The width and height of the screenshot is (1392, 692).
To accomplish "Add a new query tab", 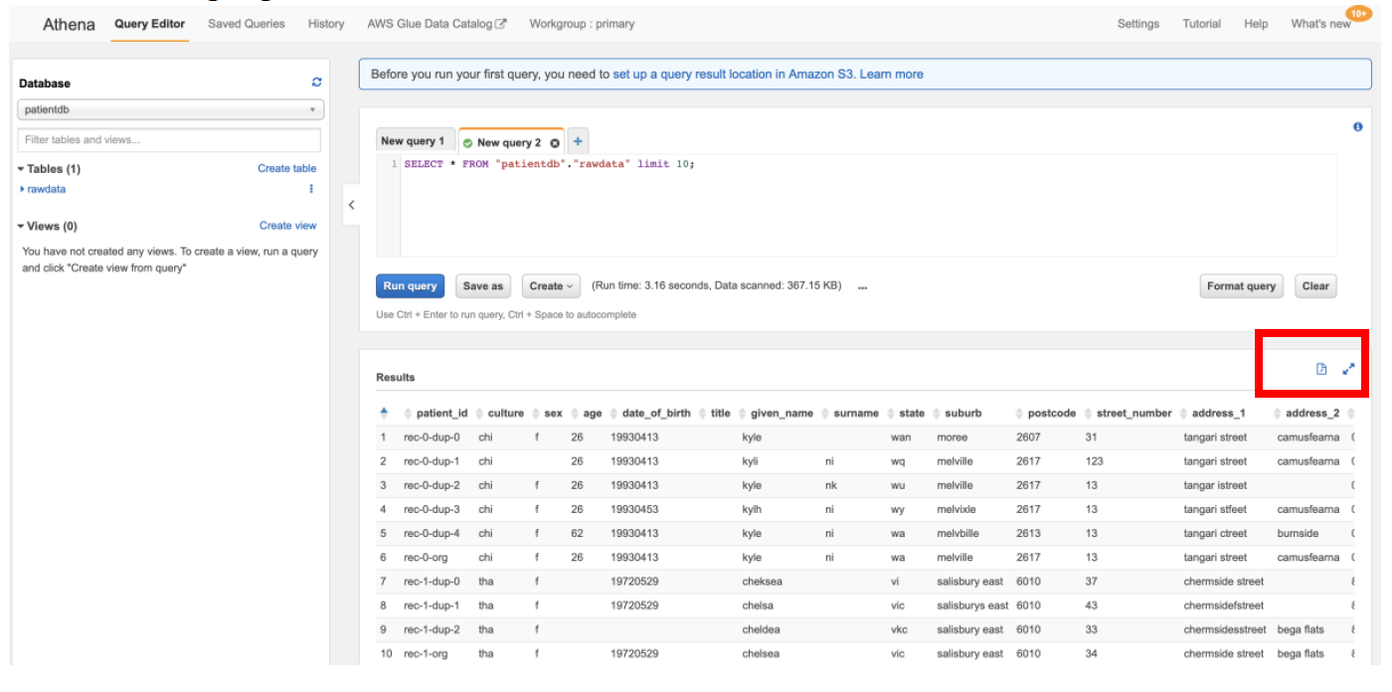I will tap(578, 141).
